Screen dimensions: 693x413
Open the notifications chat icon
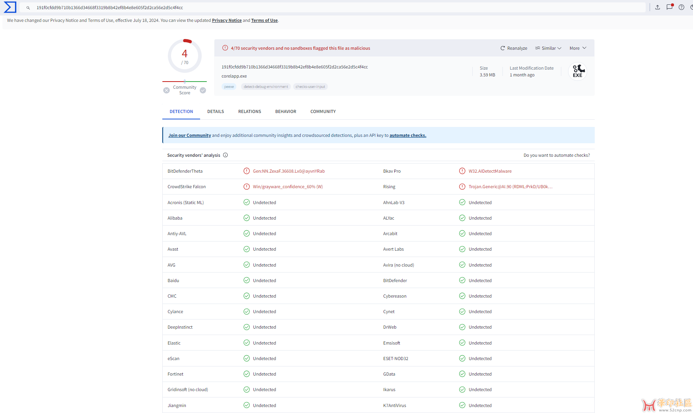[x=670, y=7]
